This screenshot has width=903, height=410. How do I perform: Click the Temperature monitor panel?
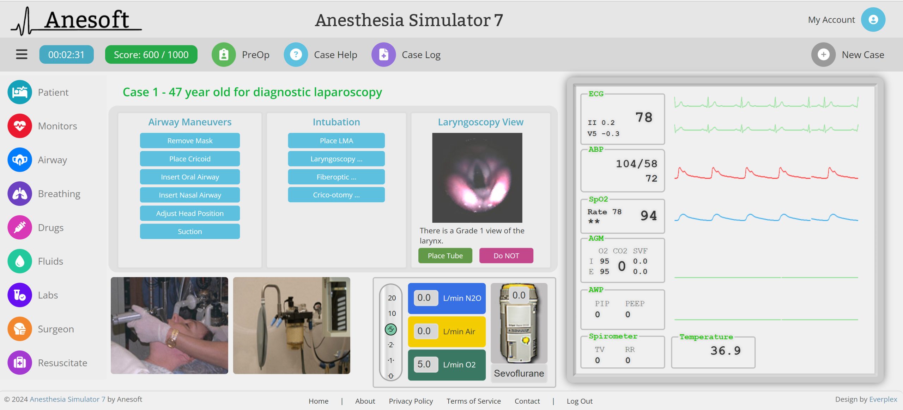click(713, 352)
